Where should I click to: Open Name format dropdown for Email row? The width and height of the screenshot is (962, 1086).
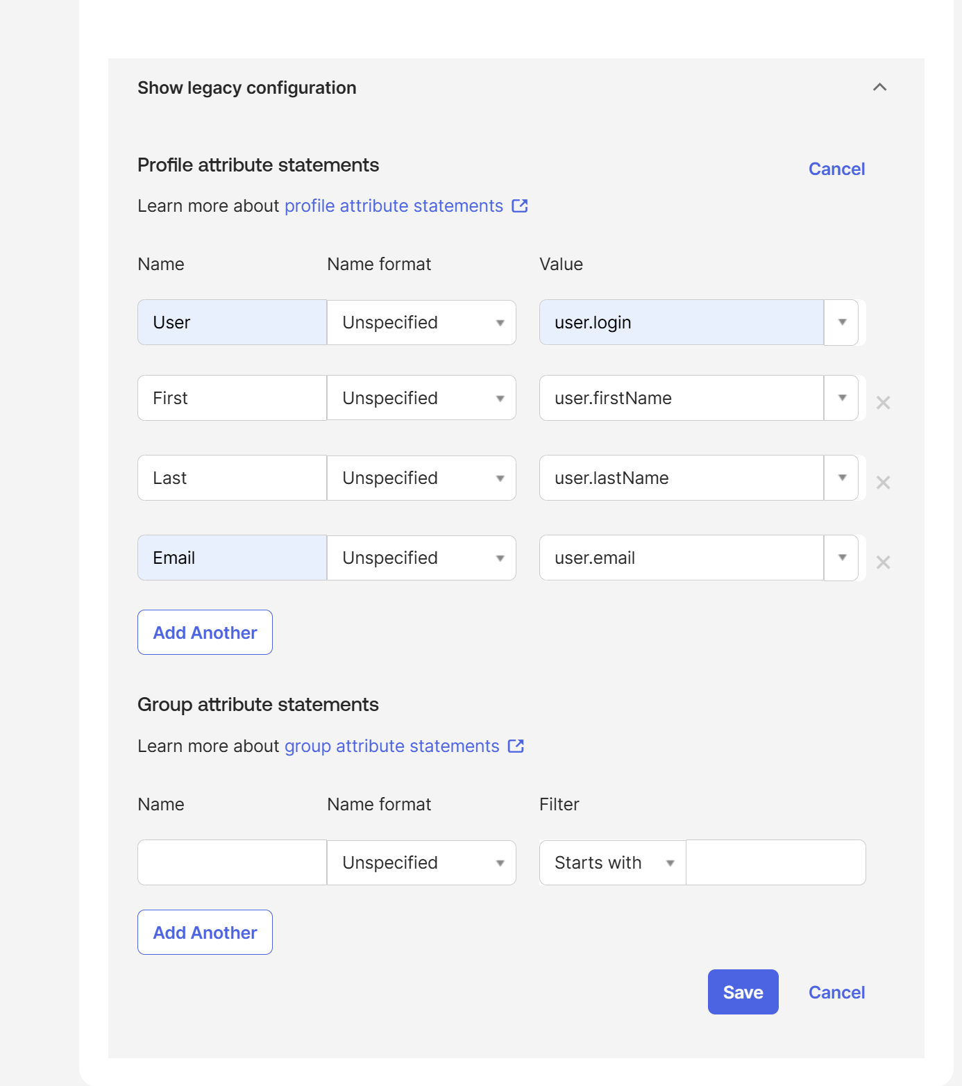[x=421, y=558]
